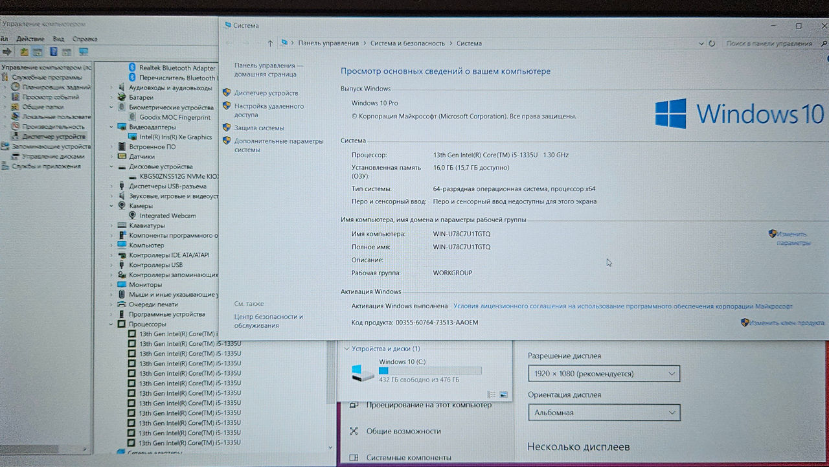Viewport: 829px width, 467px height.
Task: Expand the Мониторы category
Action: pos(111,284)
